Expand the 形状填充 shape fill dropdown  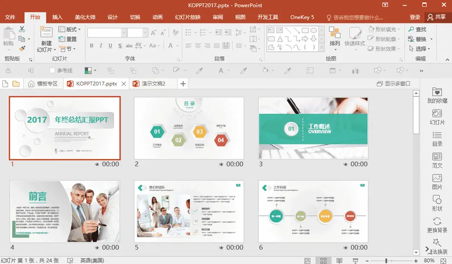[399, 29]
